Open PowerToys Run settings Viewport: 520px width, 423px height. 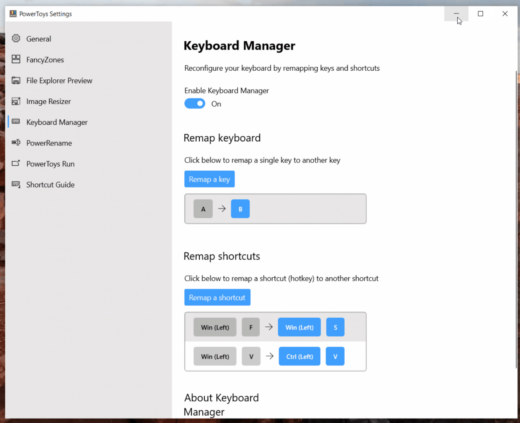point(50,164)
